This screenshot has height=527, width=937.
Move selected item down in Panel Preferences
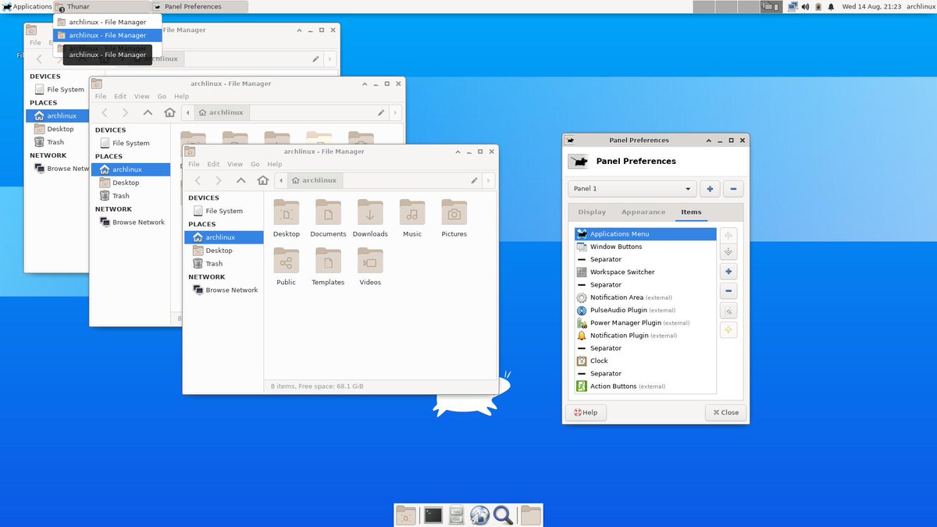coord(729,251)
